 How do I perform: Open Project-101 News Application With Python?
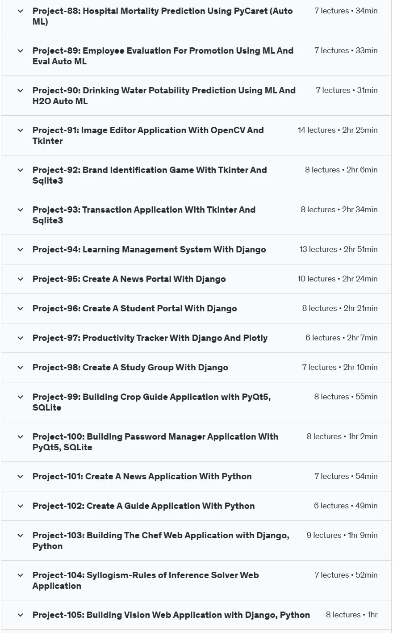point(142,476)
